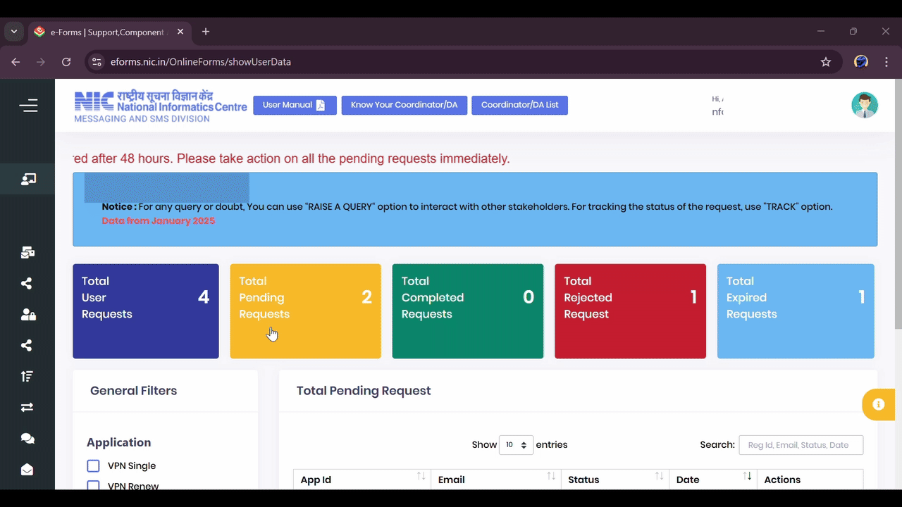Select the active user requests sidebar icon

(28, 179)
